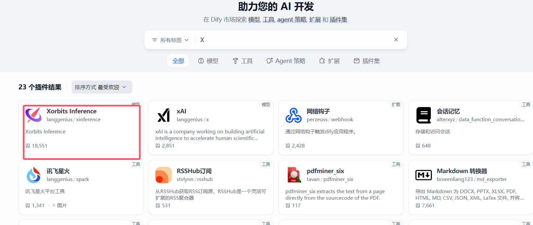Click the 从RSSHub获取RSS订阅源 description text

pos(211,195)
